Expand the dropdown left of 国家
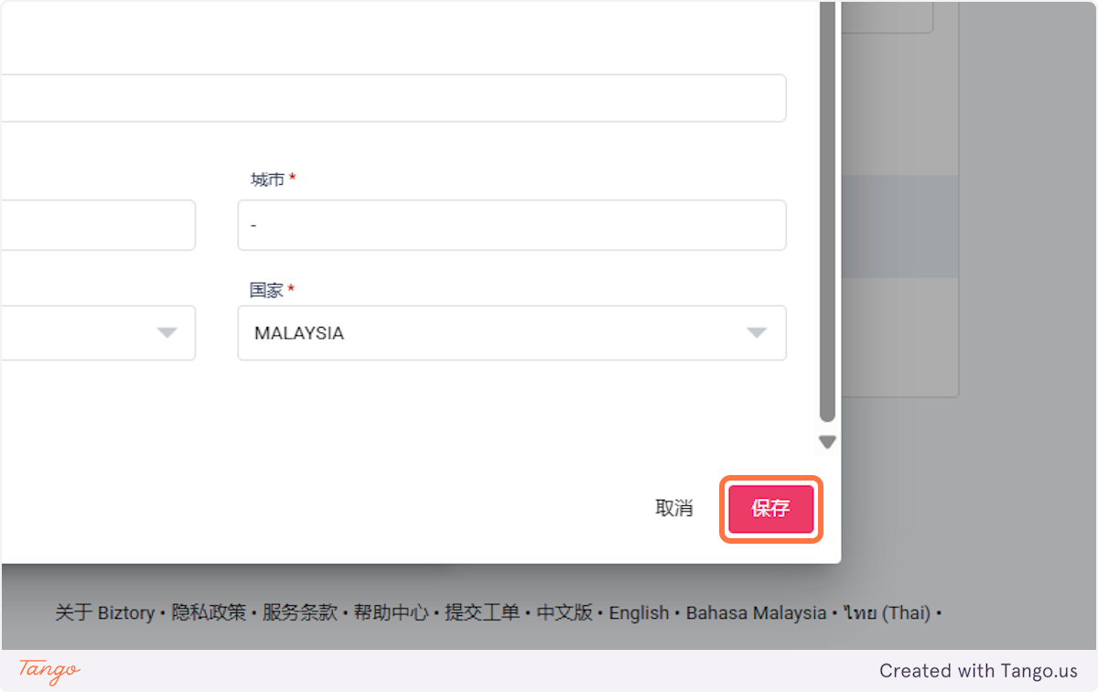 pos(98,333)
